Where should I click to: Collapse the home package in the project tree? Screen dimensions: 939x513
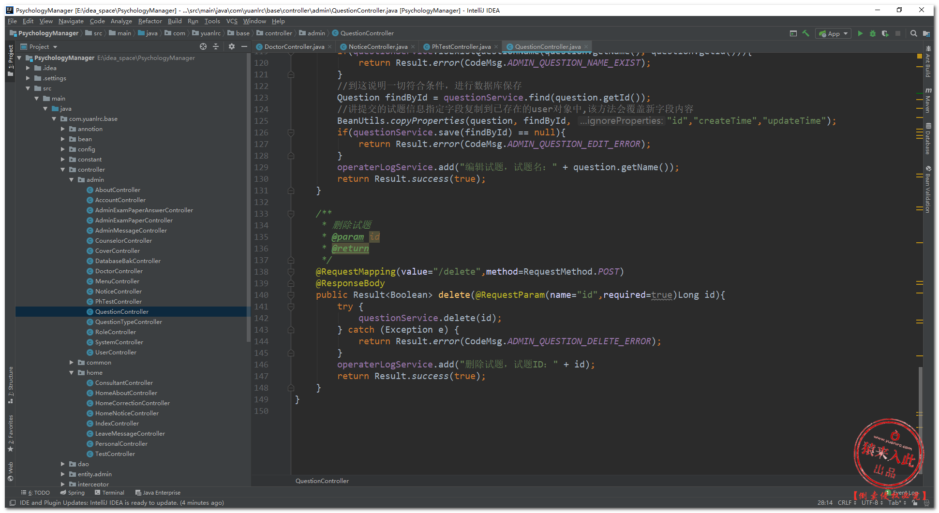pos(72,373)
